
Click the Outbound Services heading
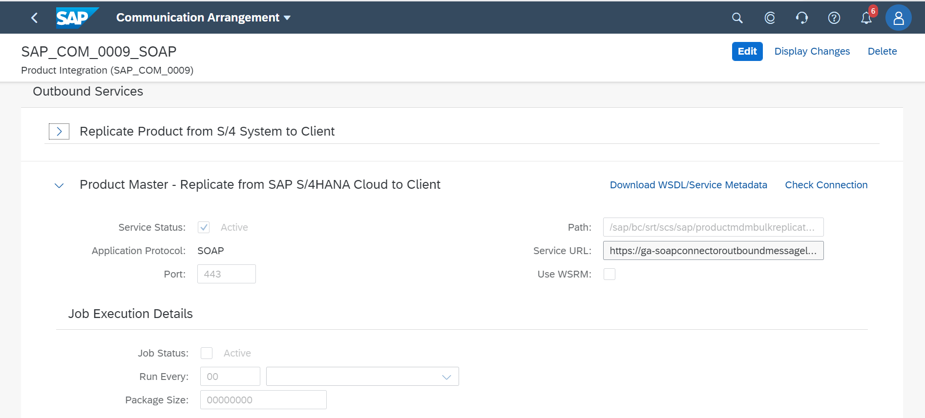tap(88, 91)
